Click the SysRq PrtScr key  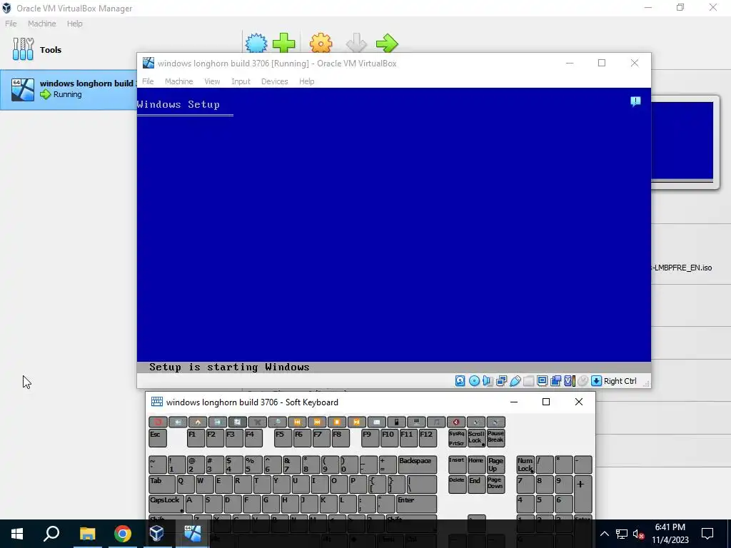click(x=457, y=439)
